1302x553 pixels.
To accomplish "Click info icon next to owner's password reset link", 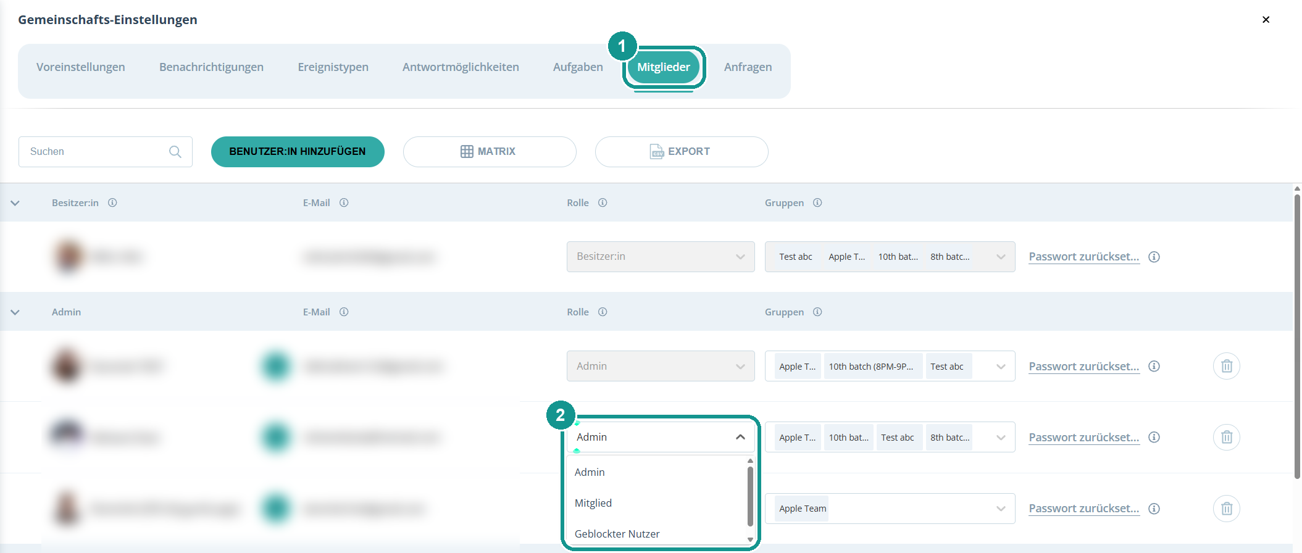I will (x=1154, y=257).
